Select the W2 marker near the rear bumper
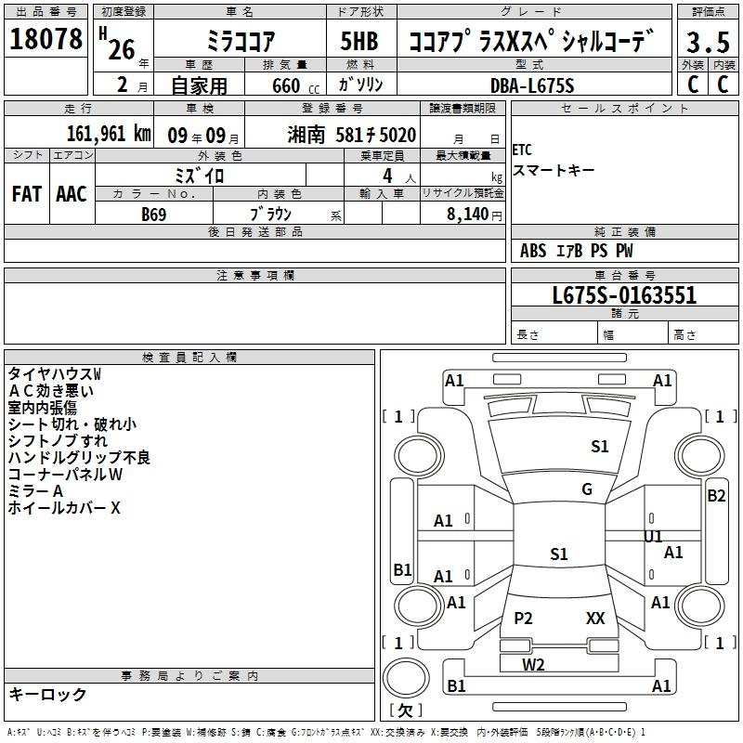Screen dimensions: 743x743 533,664
